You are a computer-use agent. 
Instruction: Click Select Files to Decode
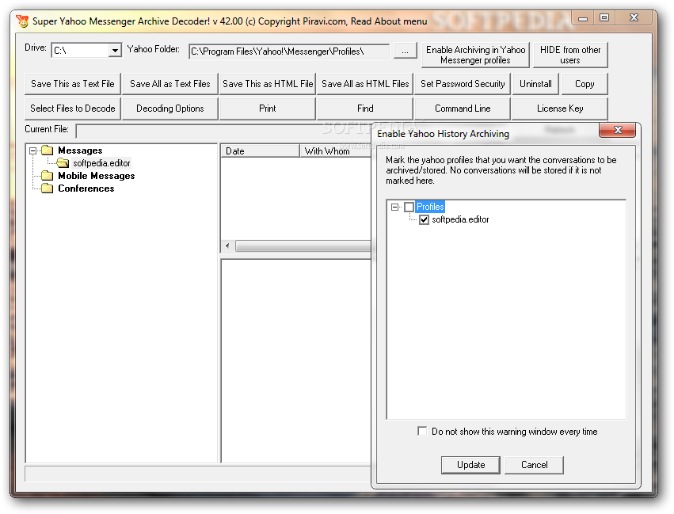(x=73, y=109)
